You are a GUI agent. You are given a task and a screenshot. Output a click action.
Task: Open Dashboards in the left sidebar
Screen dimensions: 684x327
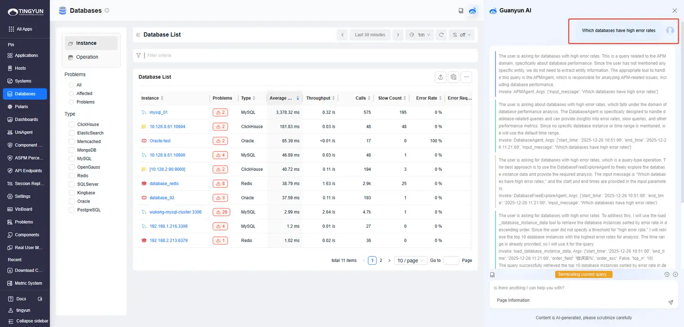point(26,120)
